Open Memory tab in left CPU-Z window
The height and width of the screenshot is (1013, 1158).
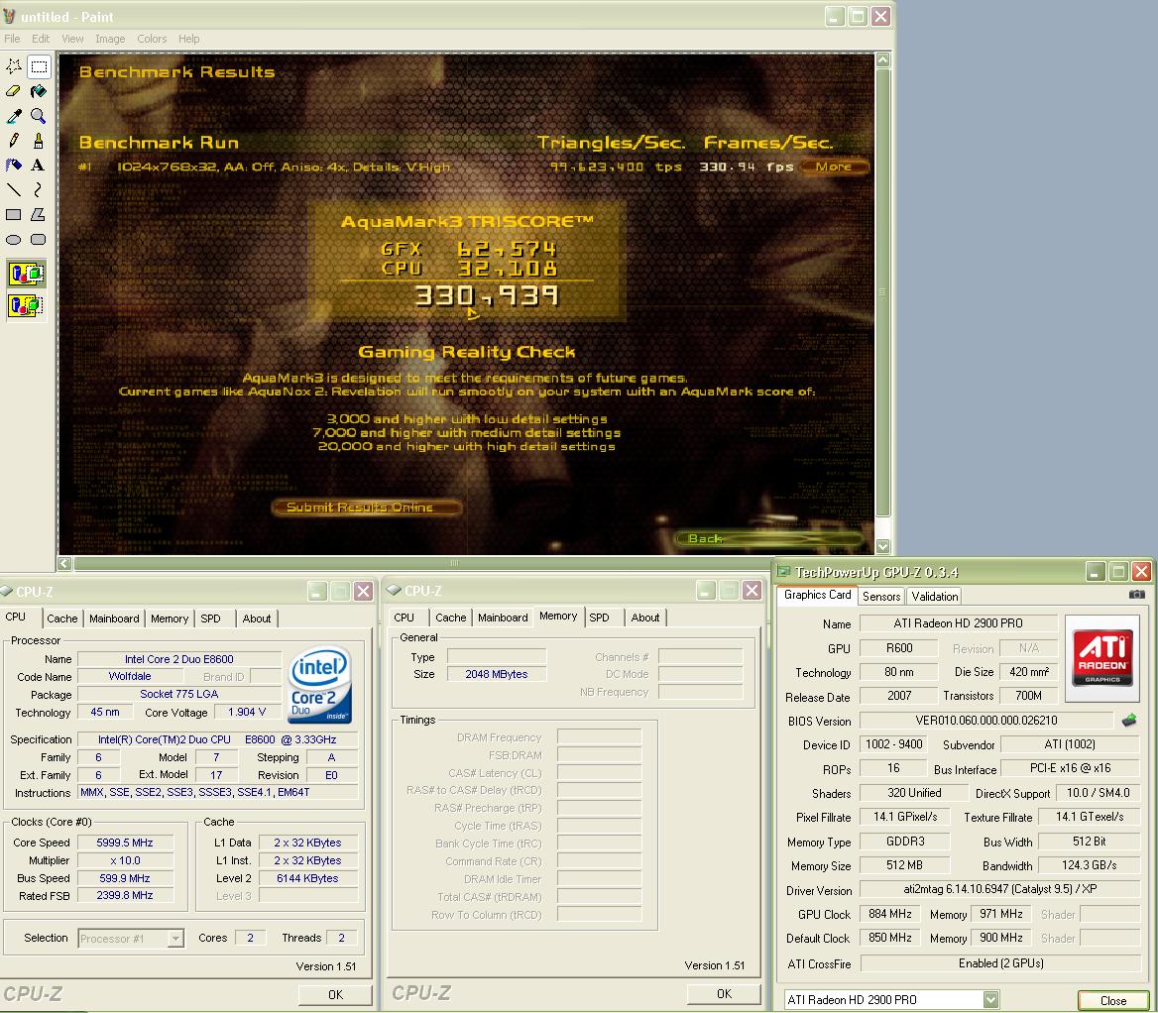170,619
